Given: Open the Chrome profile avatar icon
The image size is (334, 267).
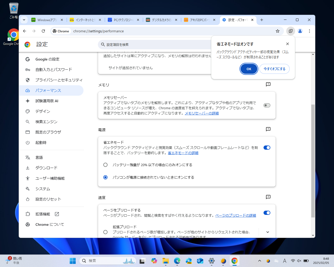Looking at the screenshot, I should 300,31.
